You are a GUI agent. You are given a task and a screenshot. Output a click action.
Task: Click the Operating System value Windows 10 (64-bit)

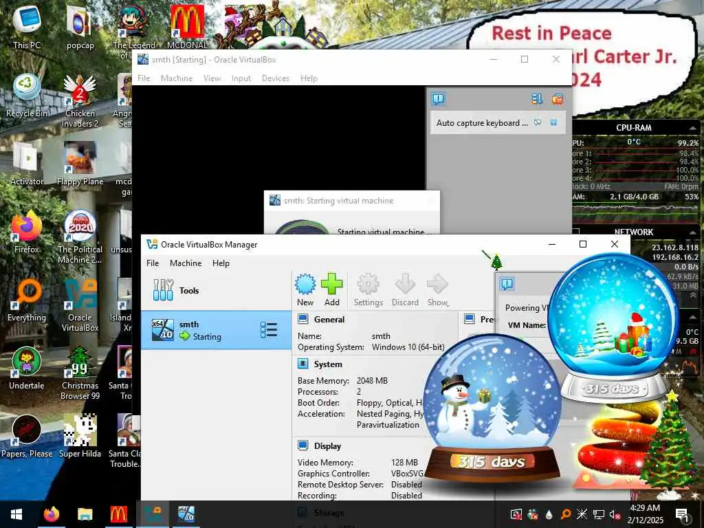click(408, 347)
